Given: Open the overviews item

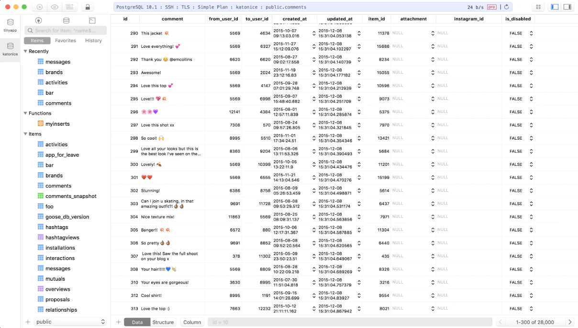Looking at the screenshot, I should (x=58, y=289).
